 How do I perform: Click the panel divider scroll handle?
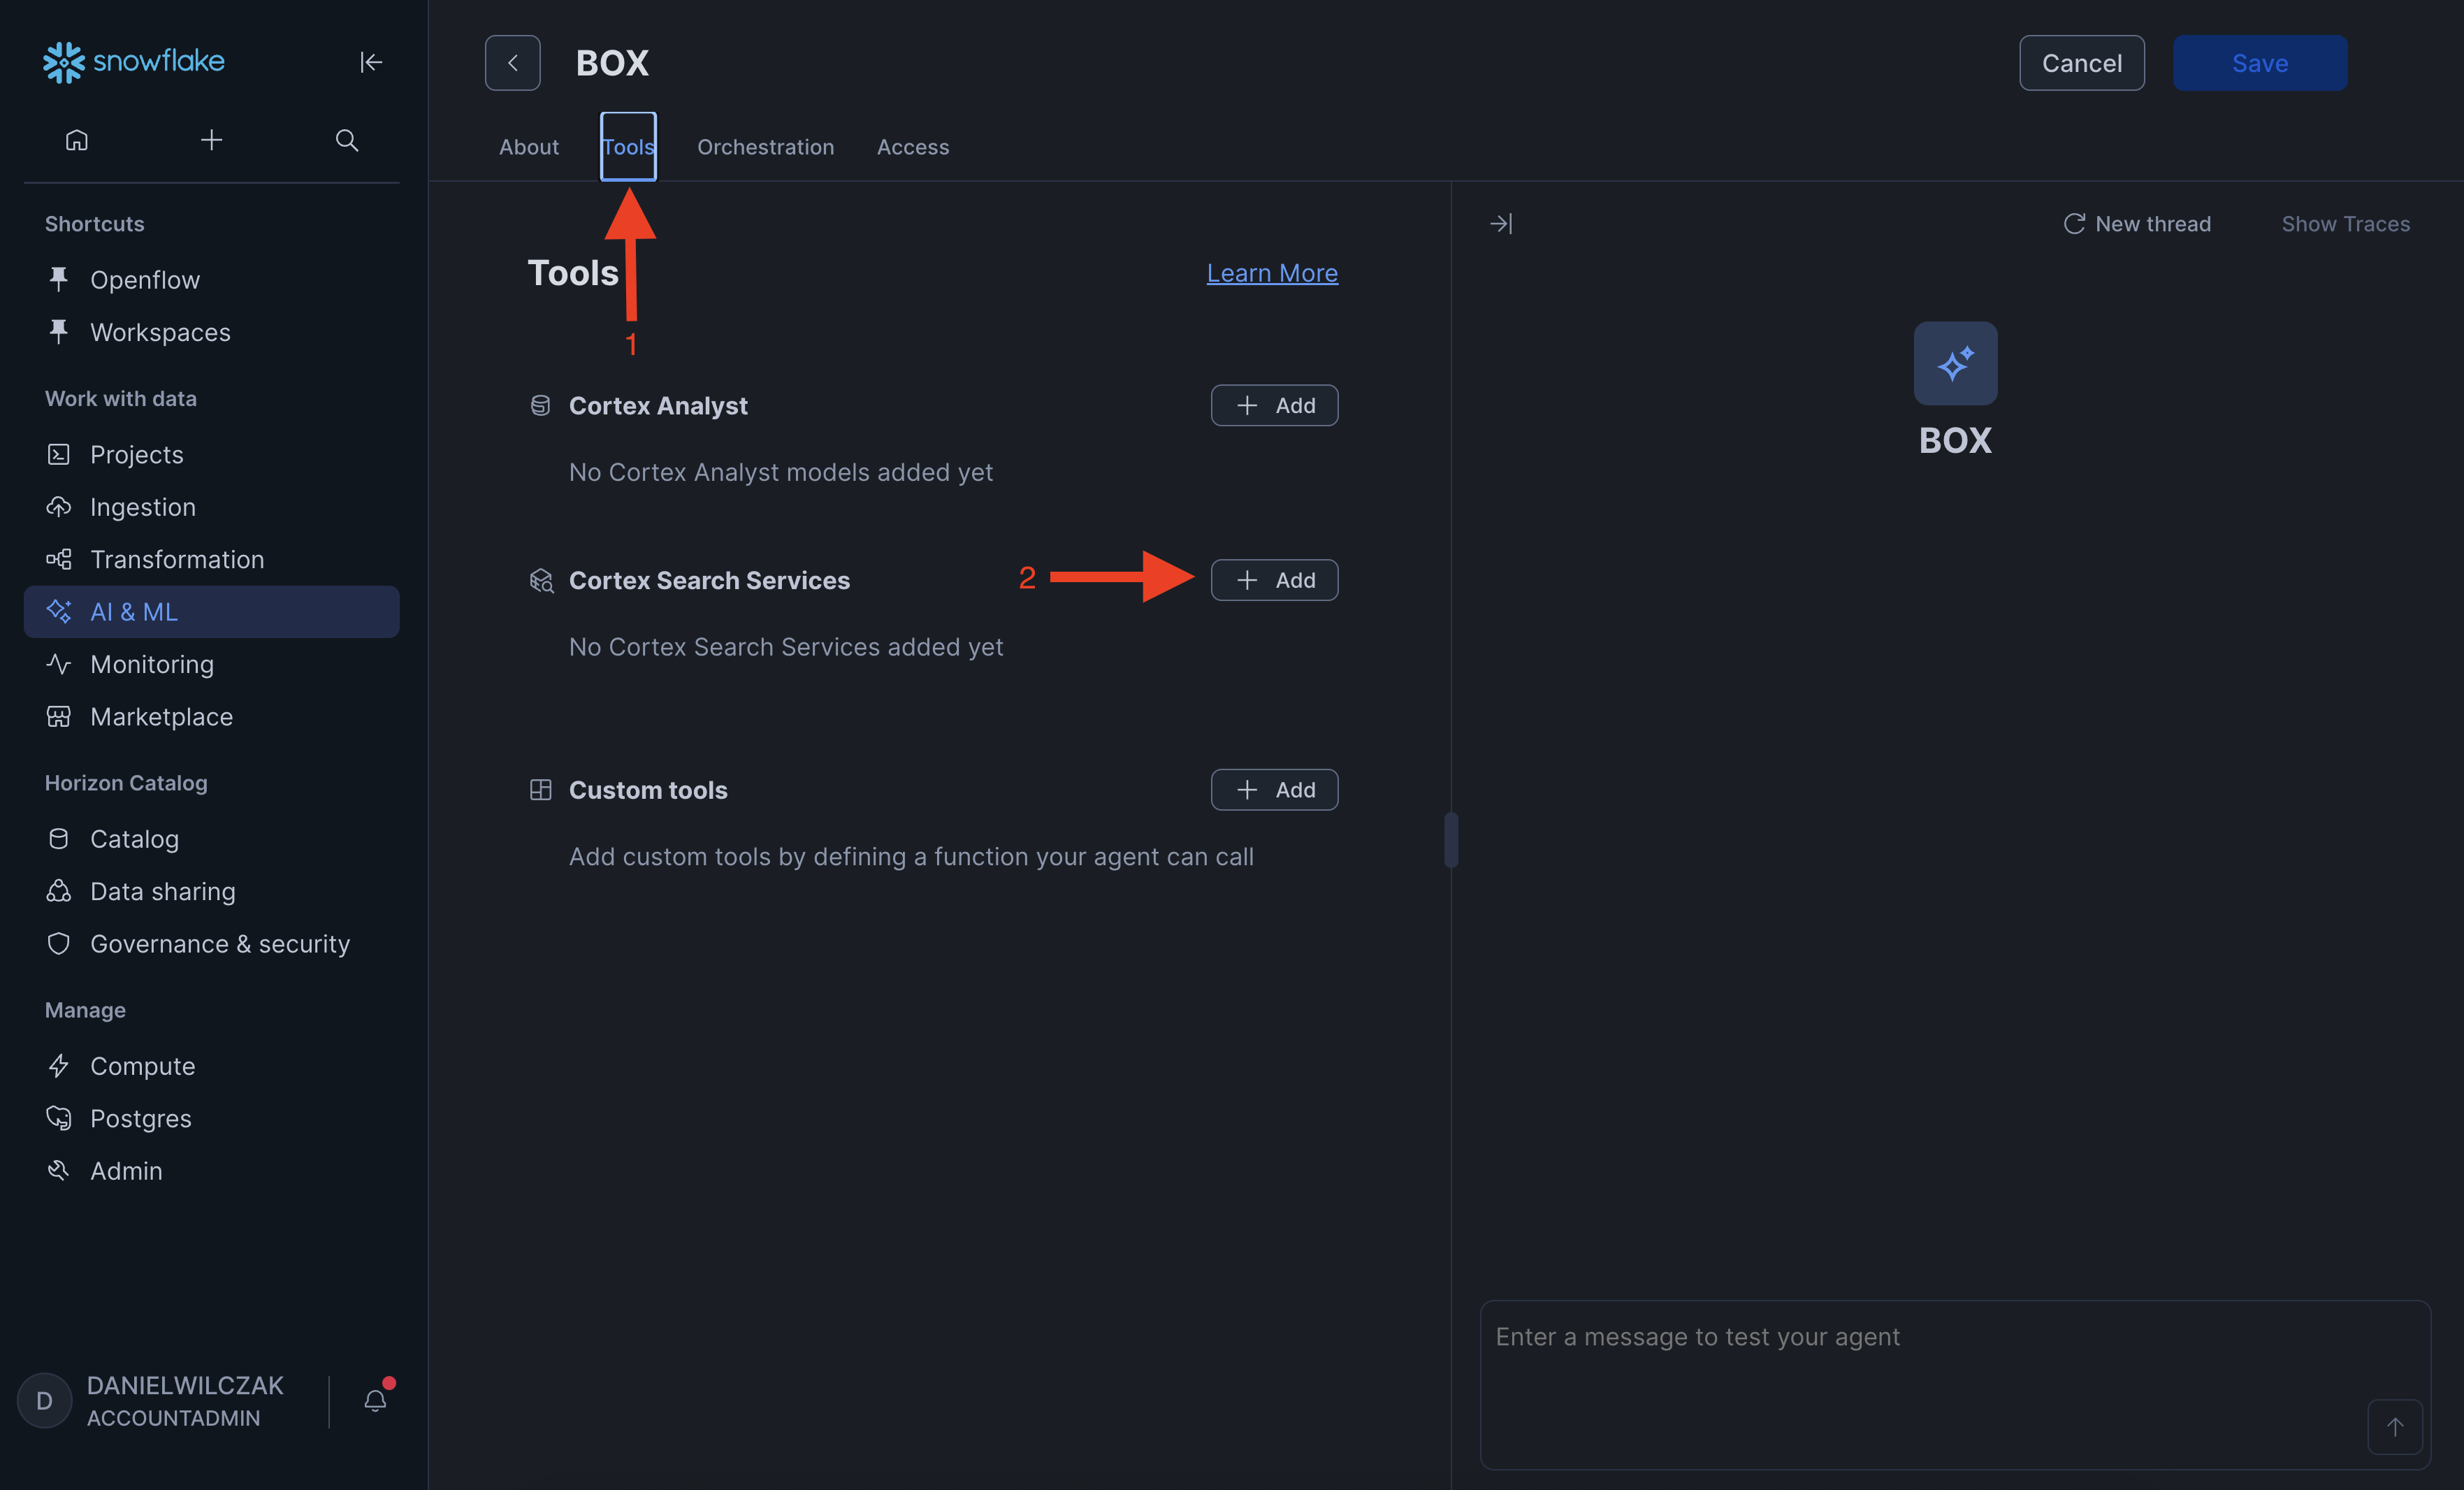(1451, 840)
